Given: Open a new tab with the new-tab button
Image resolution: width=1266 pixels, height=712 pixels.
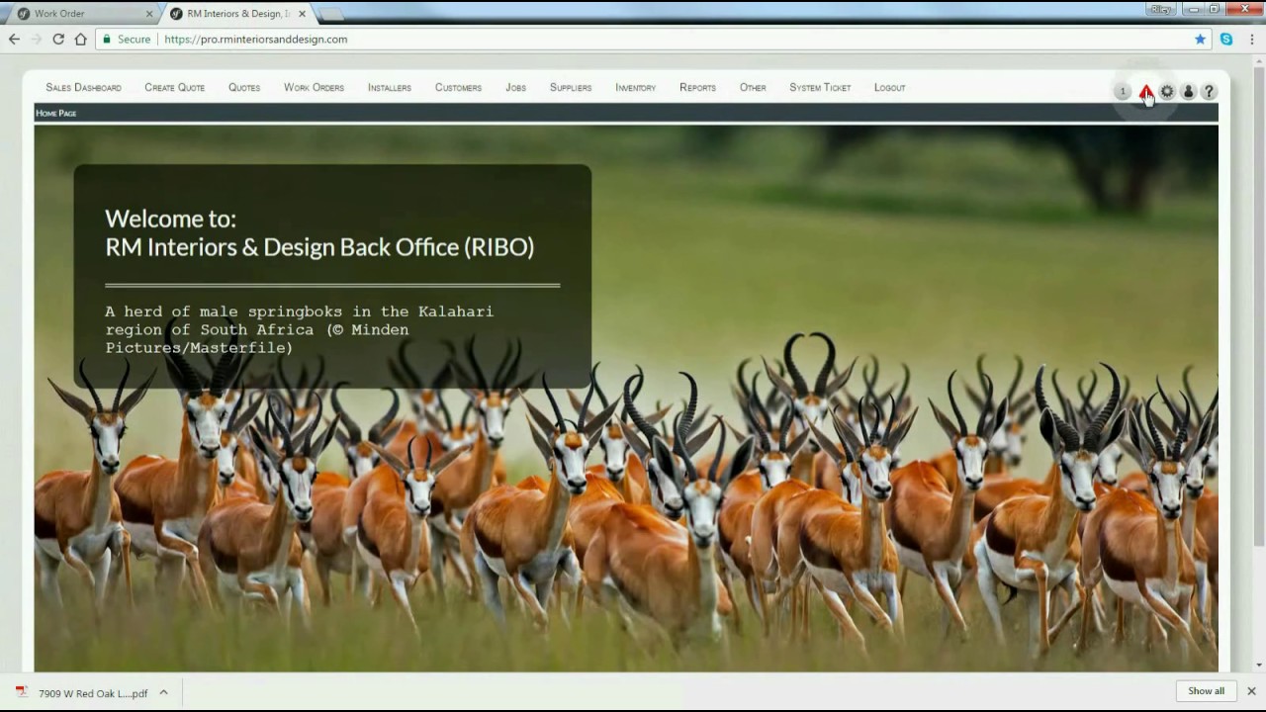Looking at the screenshot, I should point(330,15).
